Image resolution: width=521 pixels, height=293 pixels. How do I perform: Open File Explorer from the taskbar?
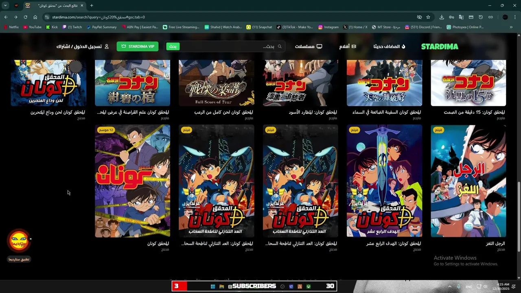(221, 286)
